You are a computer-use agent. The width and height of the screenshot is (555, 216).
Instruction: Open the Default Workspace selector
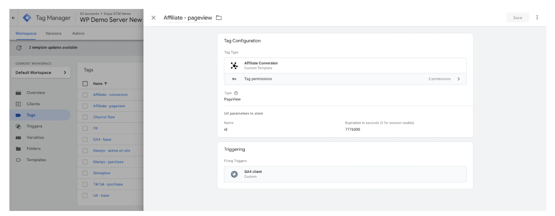click(x=41, y=73)
